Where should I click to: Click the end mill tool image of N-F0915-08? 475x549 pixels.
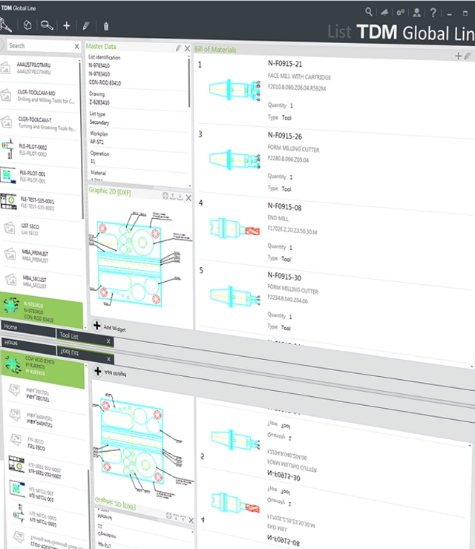pyautogui.click(x=235, y=229)
